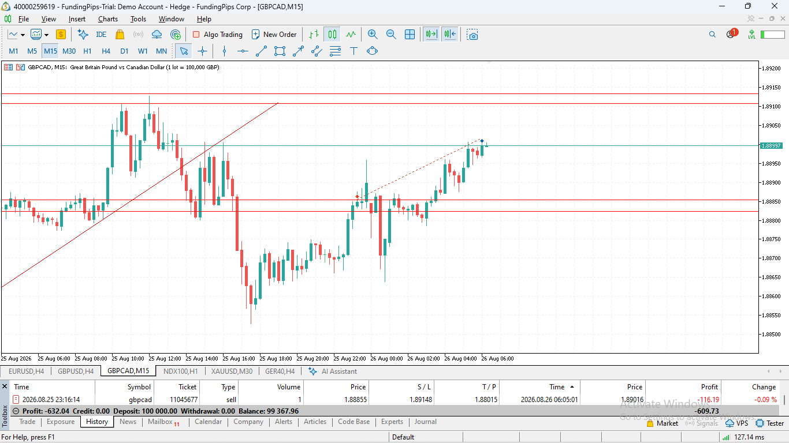
Task: Switch chart to bar chart mode
Action: [x=314, y=35]
